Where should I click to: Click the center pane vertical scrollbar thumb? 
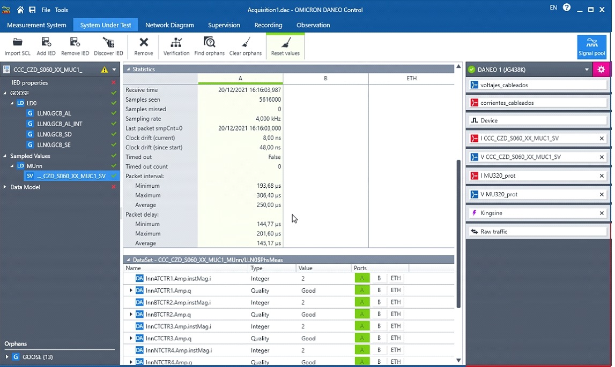click(x=458, y=234)
